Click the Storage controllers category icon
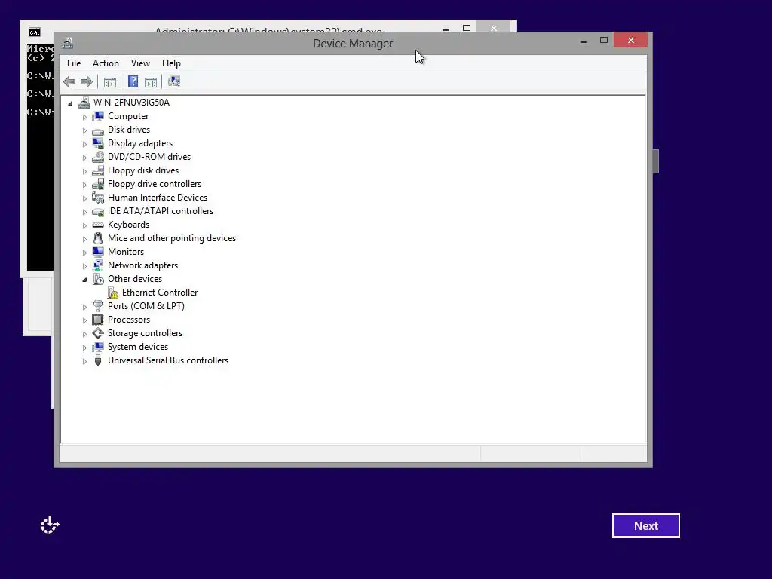This screenshot has height=579, width=772. (x=98, y=333)
